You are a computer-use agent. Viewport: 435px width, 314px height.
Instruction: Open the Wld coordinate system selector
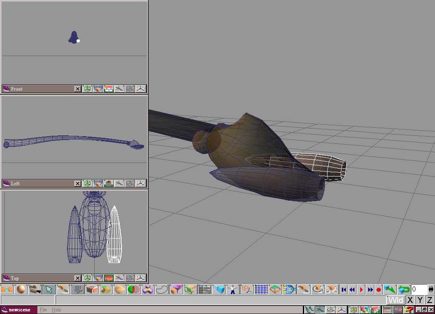click(395, 300)
